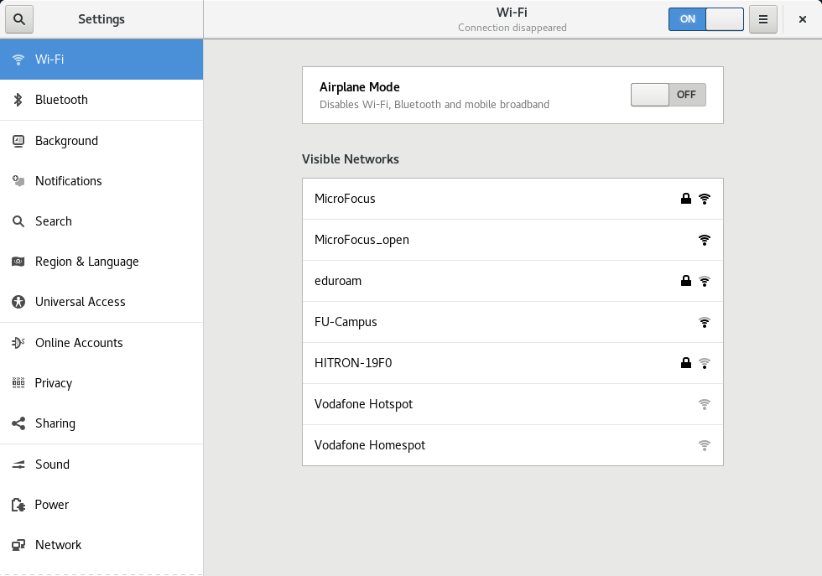Click the Sharing icon in sidebar
822x576 pixels.
[x=18, y=423]
